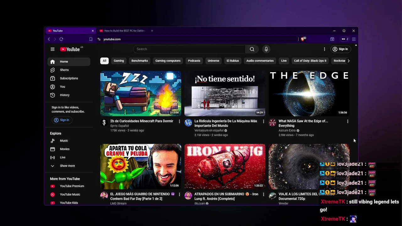Open a new browser tab with plus

(152, 31)
